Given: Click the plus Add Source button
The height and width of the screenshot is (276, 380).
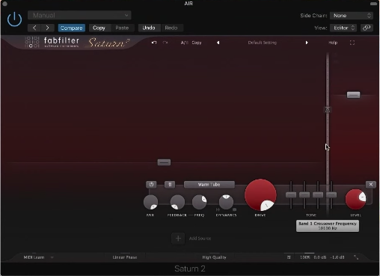Looking at the screenshot, I should [x=178, y=239].
